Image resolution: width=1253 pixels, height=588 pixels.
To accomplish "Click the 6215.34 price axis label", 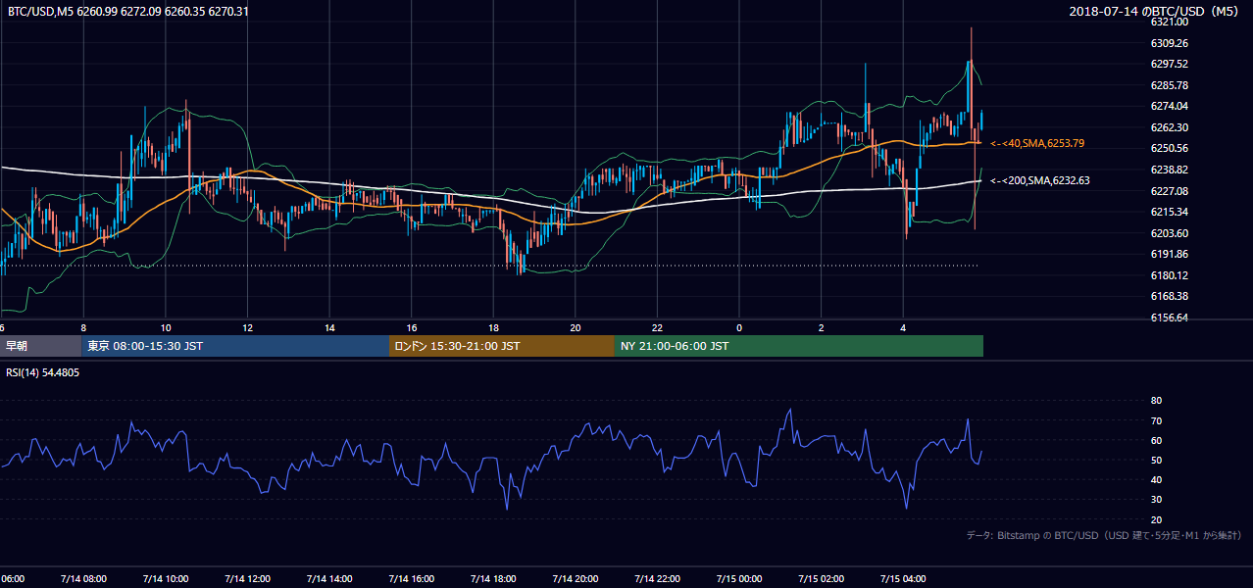I will tap(1169, 212).
